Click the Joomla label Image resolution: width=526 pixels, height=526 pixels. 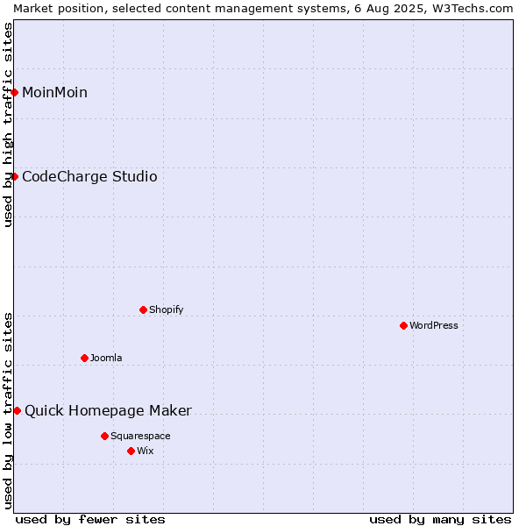tap(106, 358)
